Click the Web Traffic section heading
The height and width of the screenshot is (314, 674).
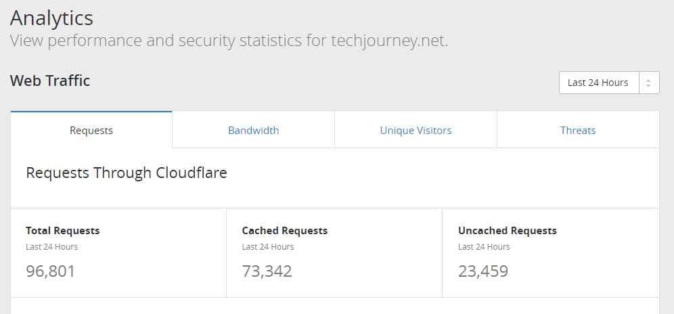tap(50, 81)
